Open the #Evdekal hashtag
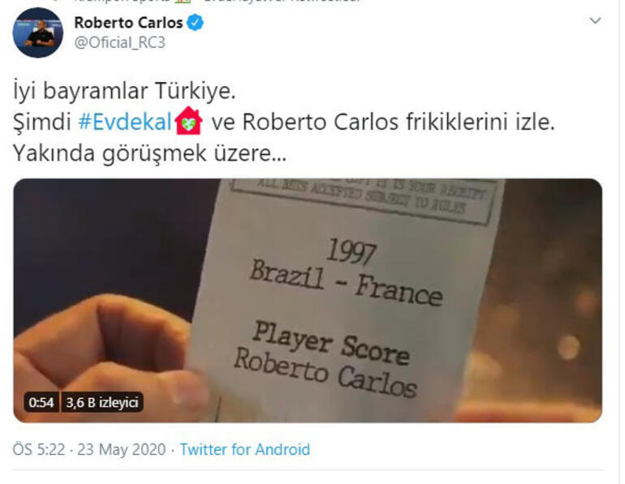The height and width of the screenshot is (484, 625). click(125, 122)
